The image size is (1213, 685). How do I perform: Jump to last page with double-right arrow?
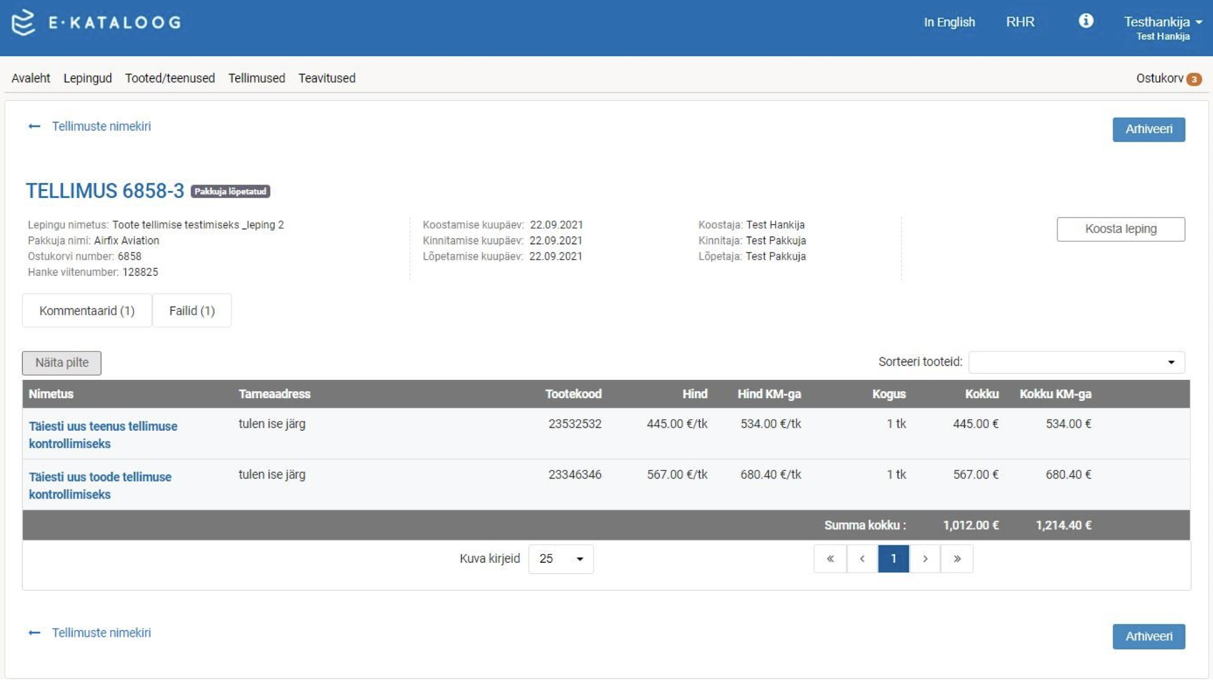click(957, 558)
